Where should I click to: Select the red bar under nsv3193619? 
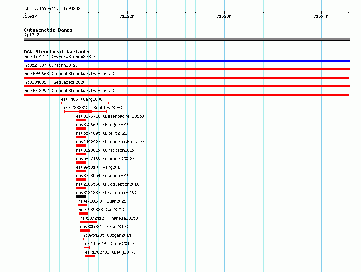[x=81, y=154]
